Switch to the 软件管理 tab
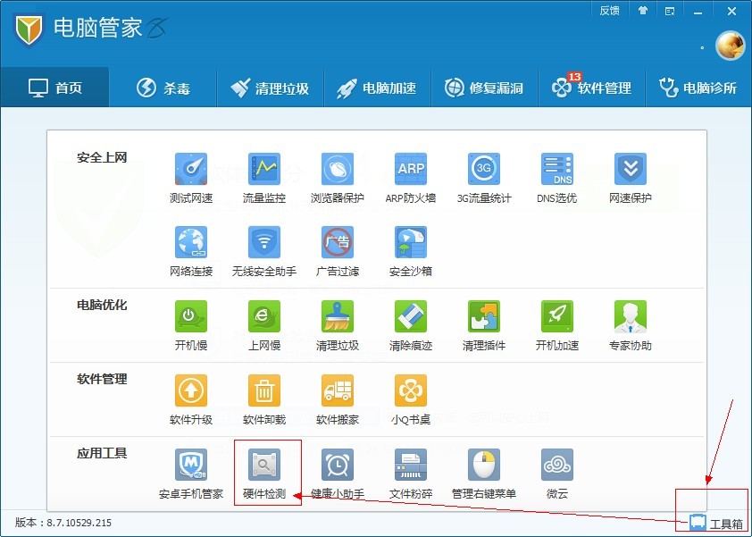Screen dimensions: 752x537 point(592,88)
